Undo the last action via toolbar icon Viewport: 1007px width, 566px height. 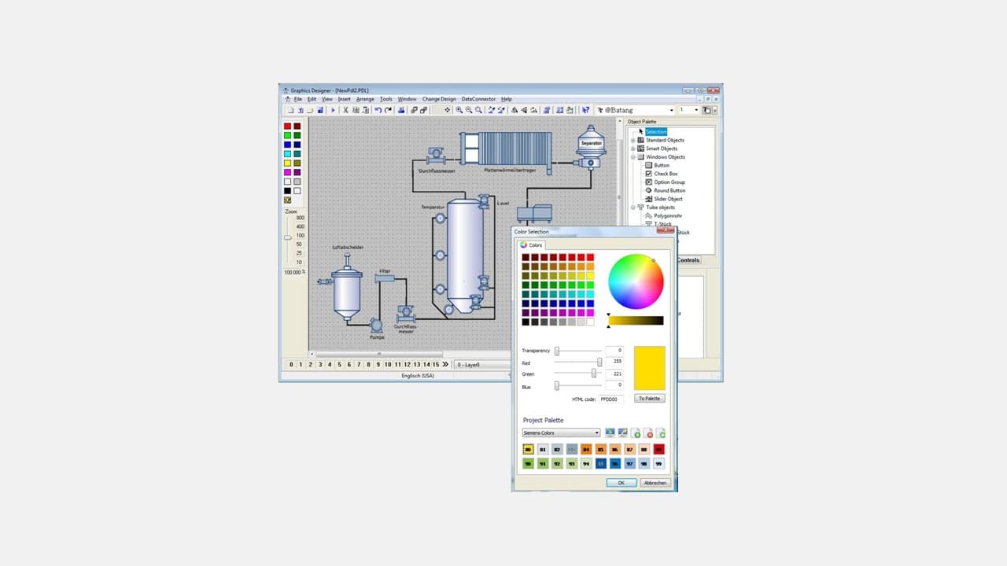point(378,110)
